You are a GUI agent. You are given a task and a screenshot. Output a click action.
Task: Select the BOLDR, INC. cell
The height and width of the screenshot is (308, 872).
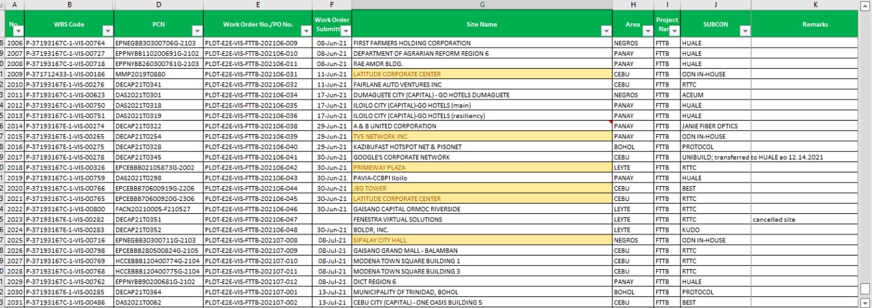point(482,230)
